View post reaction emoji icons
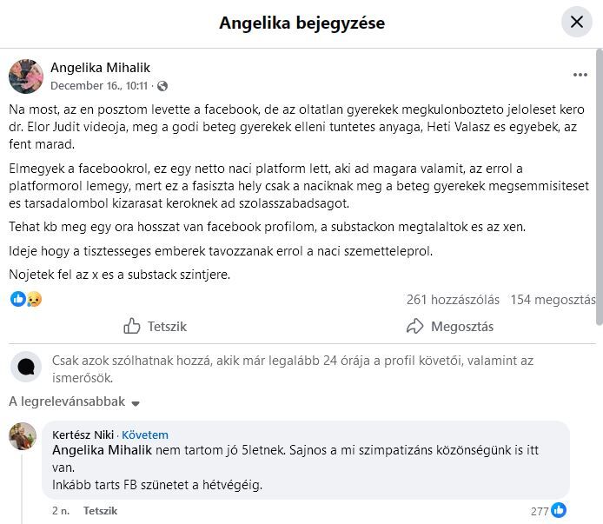The image size is (603, 524). pos(26,299)
